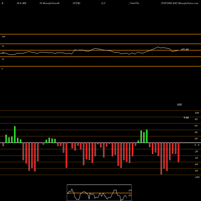Click the '59' label in mini chart
201x201 pixels.
(x=130, y=191)
